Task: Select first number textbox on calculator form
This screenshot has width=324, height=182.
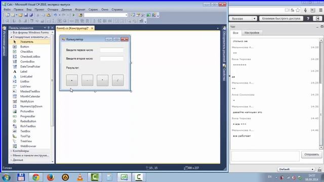Action: (112, 50)
